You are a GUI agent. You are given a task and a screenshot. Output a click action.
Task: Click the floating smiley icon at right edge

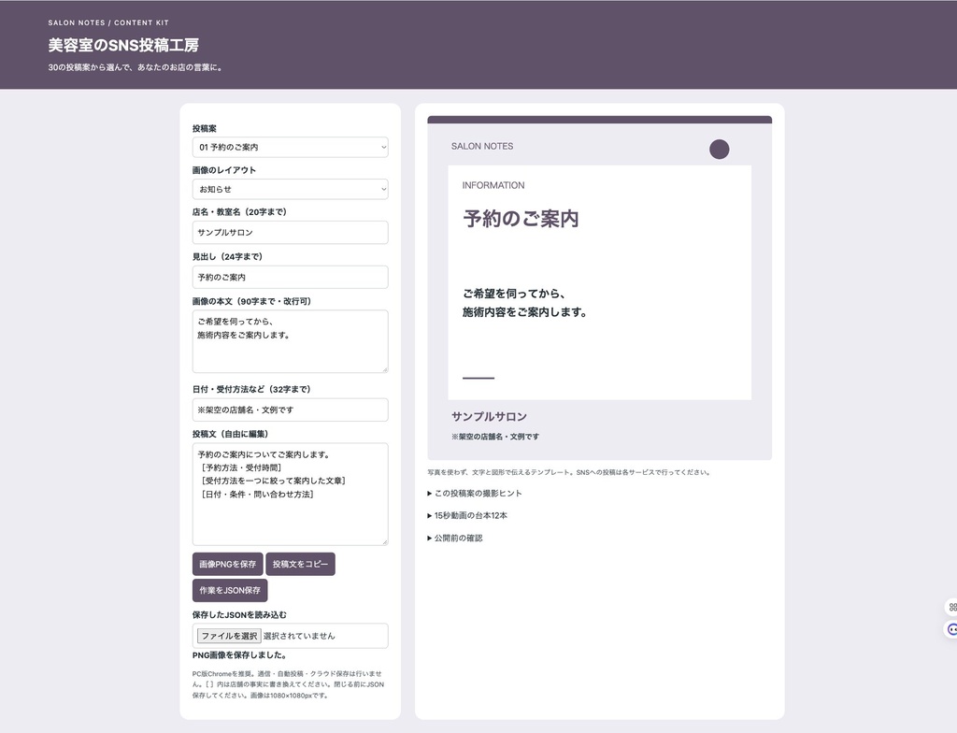tap(952, 629)
